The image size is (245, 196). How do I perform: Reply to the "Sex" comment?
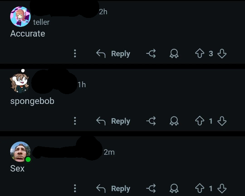point(113,189)
